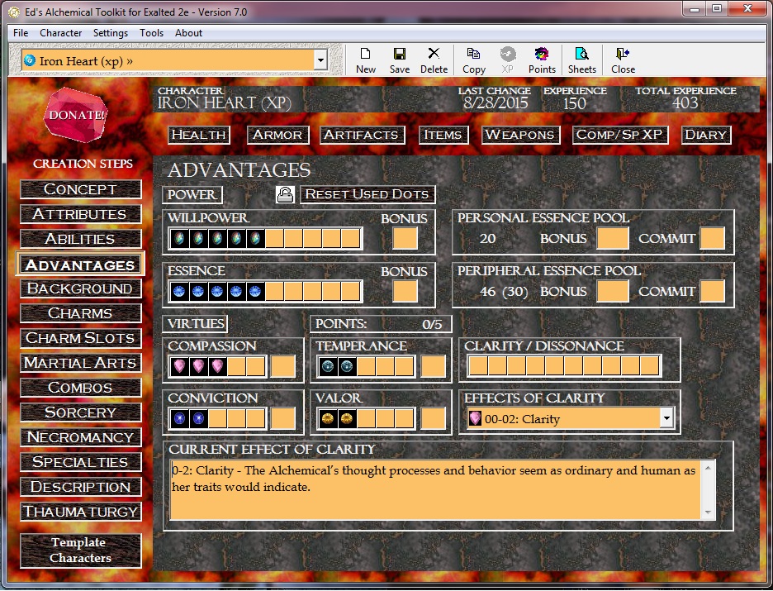This screenshot has width=773, height=591.
Task: Delete the character using the X icon
Action: tap(434, 60)
